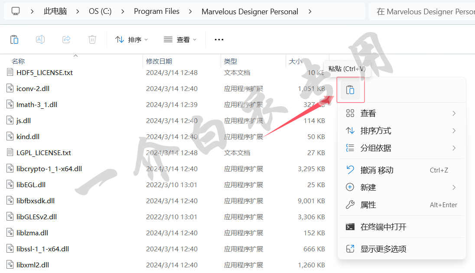Navigate to Program Files in breadcrumb

click(x=156, y=12)
